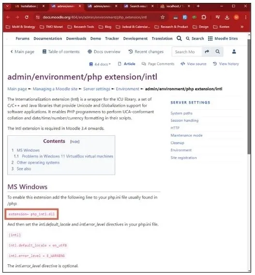Open Recent changes
Image resolution: width=255 pixels, height=275 pixels.
click(x=146, y=52)
